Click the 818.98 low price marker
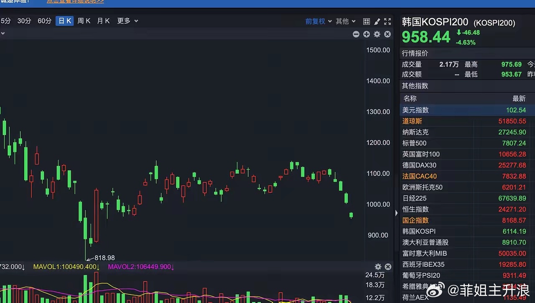 pyautogui.click(x=104, y=258)
